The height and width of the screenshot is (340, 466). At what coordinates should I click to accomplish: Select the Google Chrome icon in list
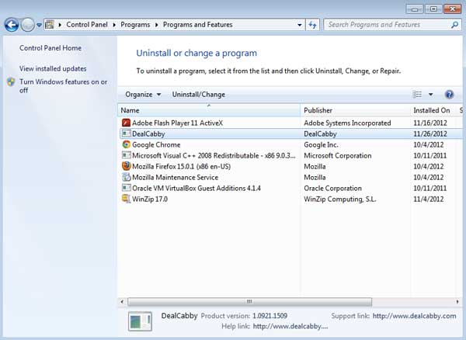pyautogui.click(x=126, y=144)
